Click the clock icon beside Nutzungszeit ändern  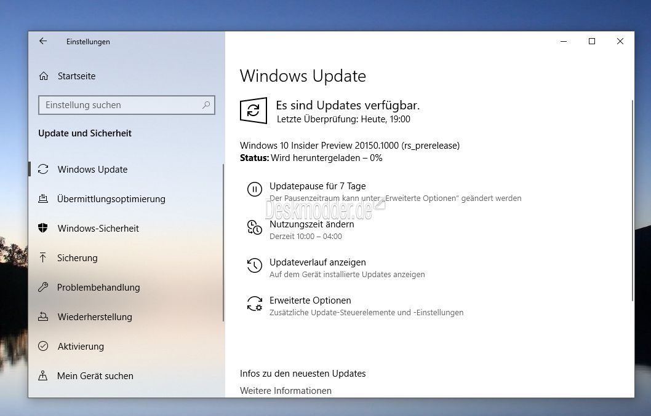point(255,228)
